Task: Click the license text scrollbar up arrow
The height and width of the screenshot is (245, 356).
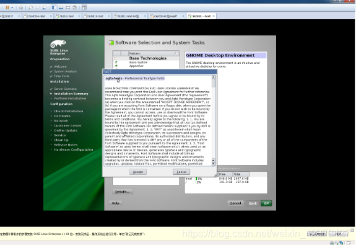Action: [214, 77]
